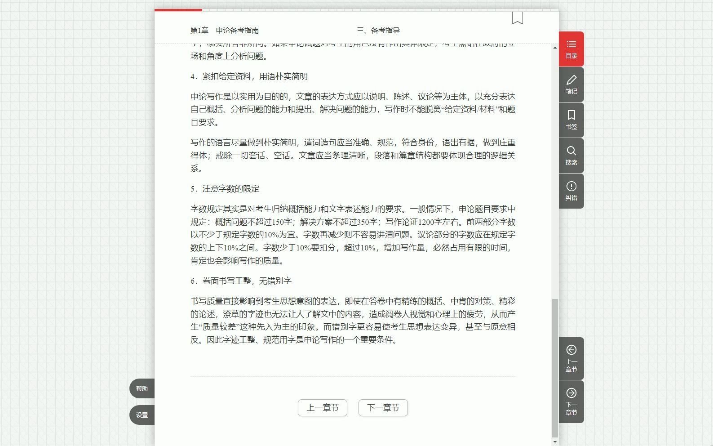
Task: Click paragraph starting 书写质量直接影响到考生
Action: [353, 320]
